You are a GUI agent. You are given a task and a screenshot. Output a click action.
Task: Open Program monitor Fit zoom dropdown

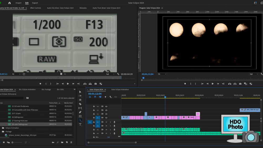click(162, 74)
